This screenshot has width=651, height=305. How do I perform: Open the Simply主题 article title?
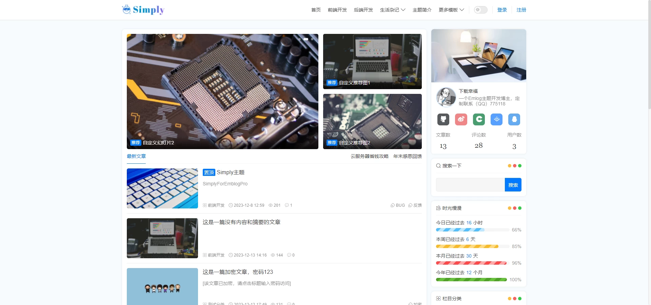(231, 172)
